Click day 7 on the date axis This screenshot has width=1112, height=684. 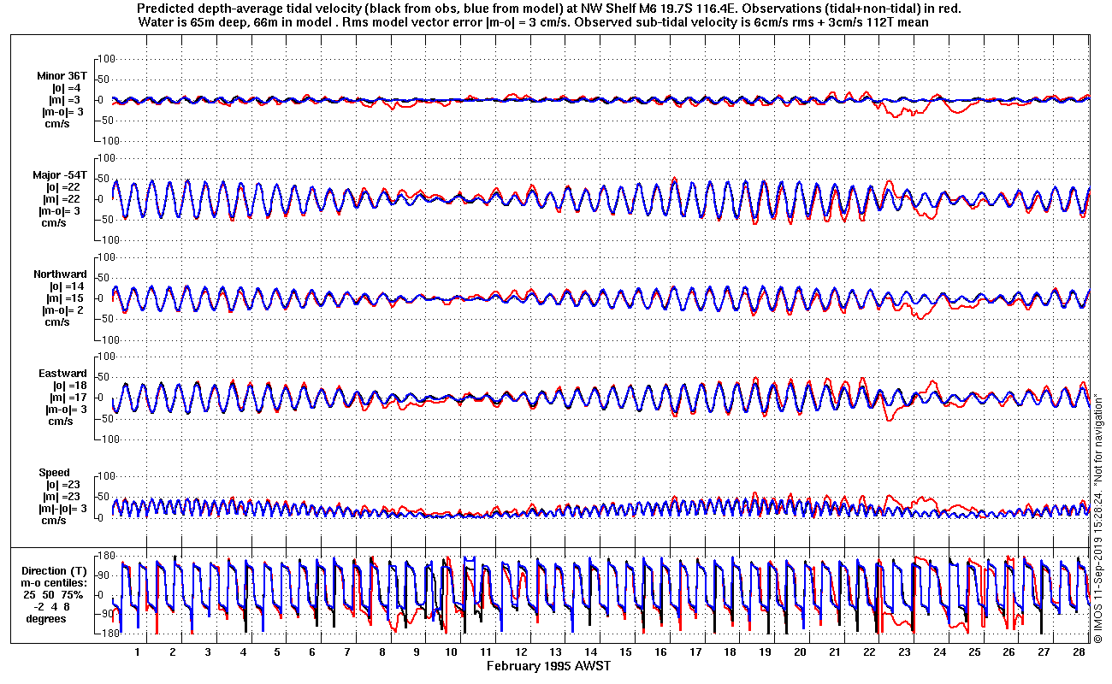click(346, 652)
